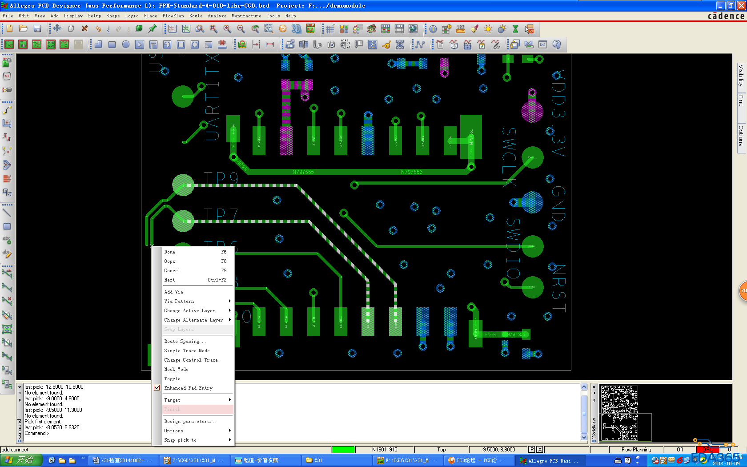This screenshot has width=747, height=467.
Task: Click the red X delete icon
Action: tap(84, 29)
